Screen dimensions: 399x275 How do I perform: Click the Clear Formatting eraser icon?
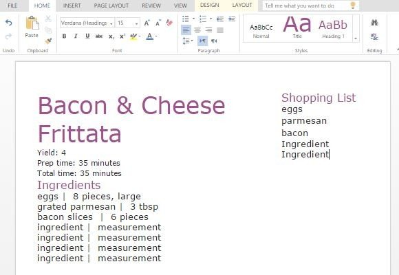[x=169, y=23]
